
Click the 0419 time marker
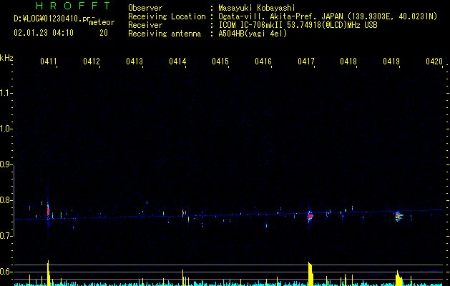pyautogui.click(x=391, y=61)
